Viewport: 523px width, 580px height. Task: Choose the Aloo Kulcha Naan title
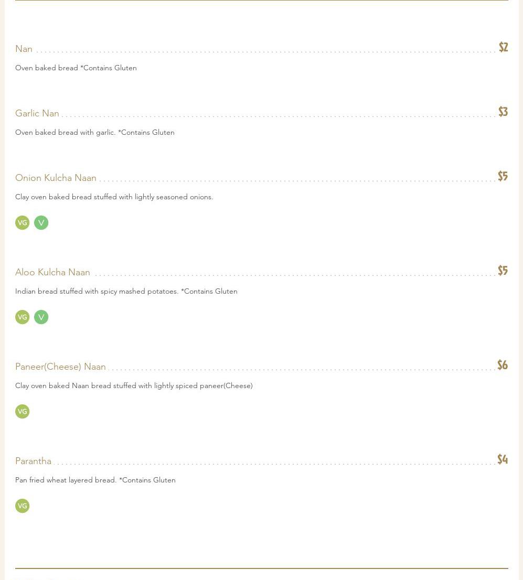53,272
